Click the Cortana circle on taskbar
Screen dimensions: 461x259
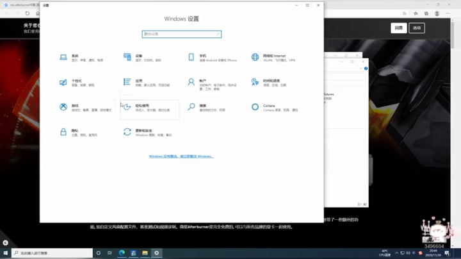pyautogui.click(x=98, y=253)
